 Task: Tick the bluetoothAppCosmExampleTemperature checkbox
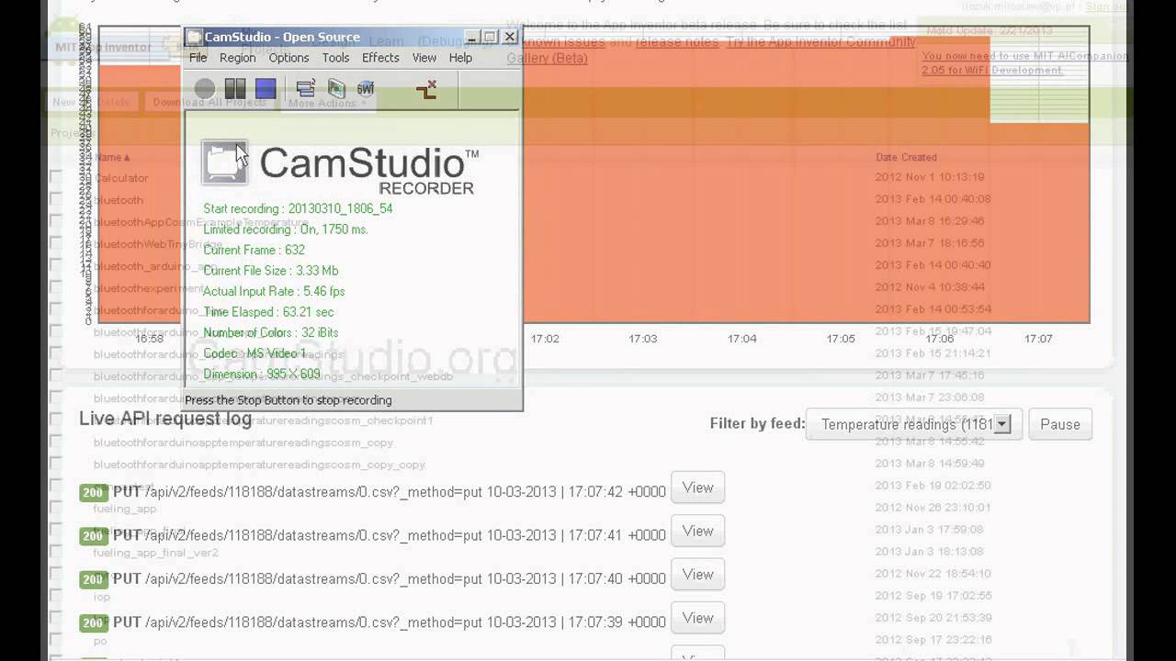[56, 220]
